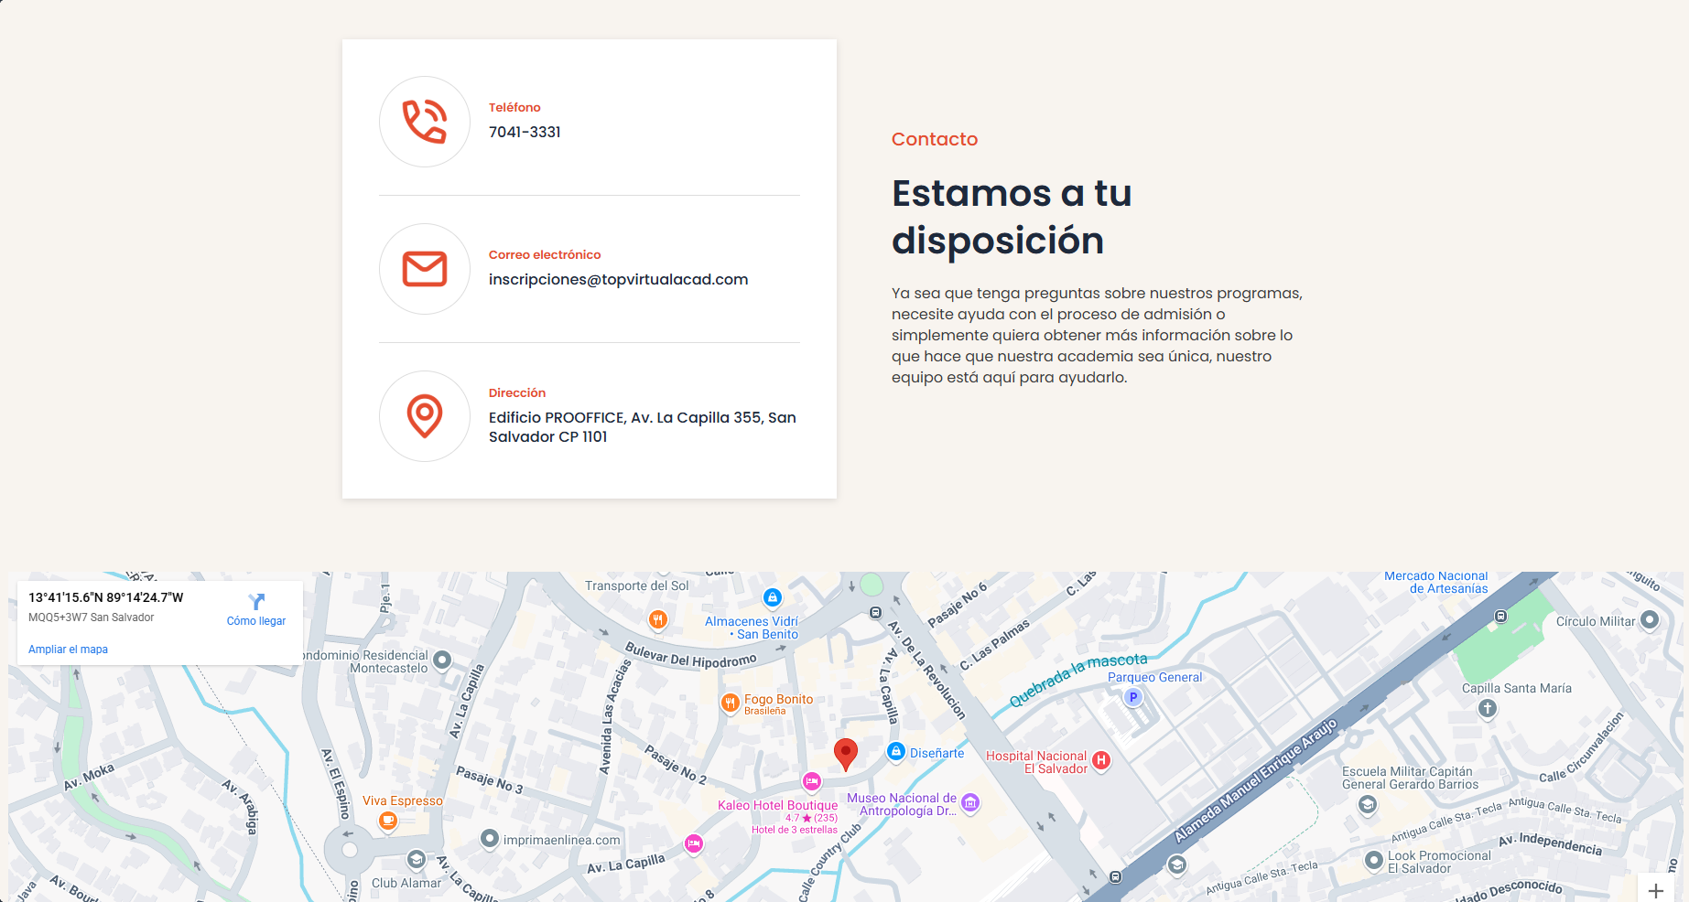Click the Viva Espresso cafe marker
The height and width of the screenshot is (902, 1689).
click(388, 821)
